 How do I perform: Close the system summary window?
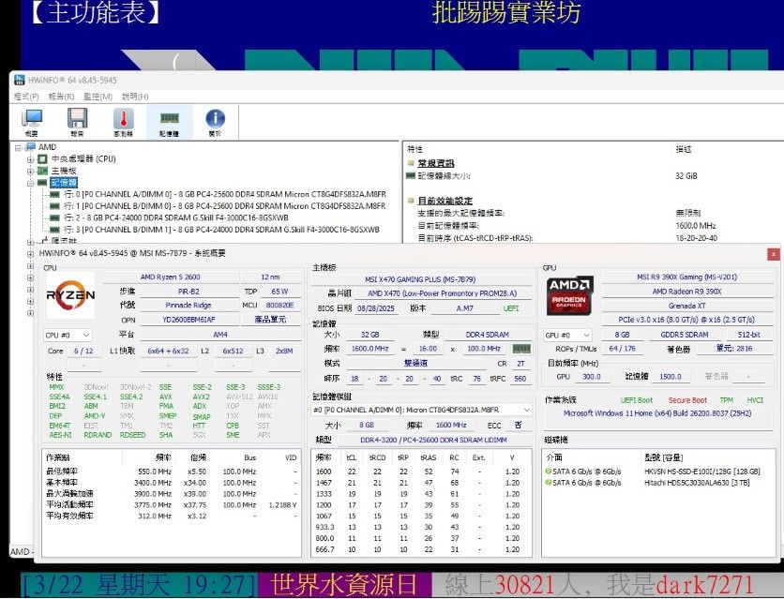tap(773, 254)
